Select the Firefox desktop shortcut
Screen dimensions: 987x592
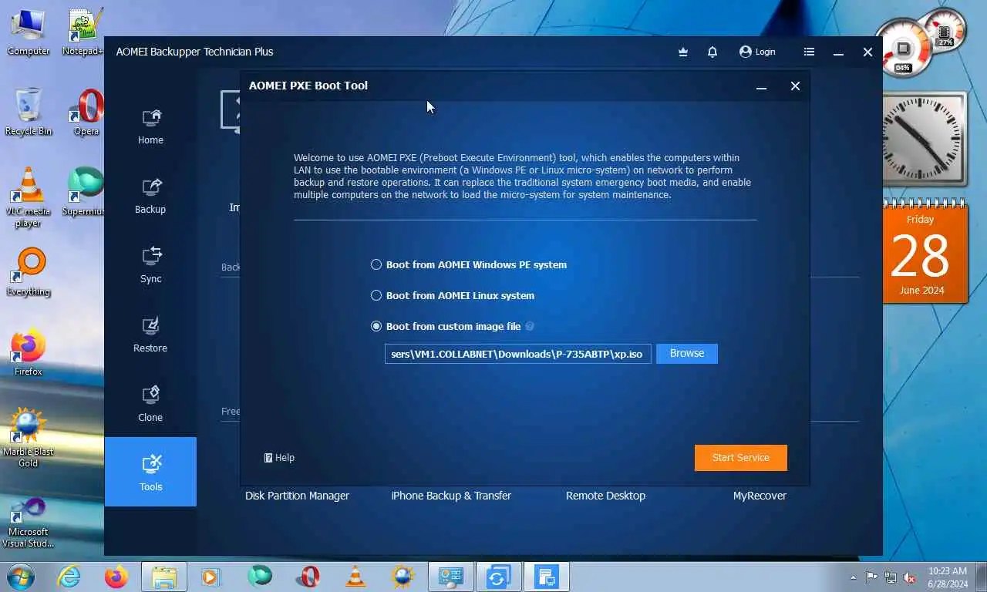pos(29,353)
